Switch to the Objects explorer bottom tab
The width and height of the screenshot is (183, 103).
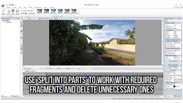click(x=15, y=96)
